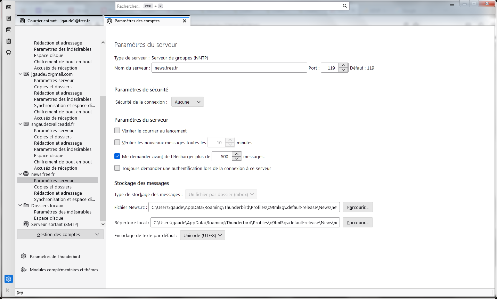This screenshot has height=299, width=497.
Task: Click the disabled Type de stockage des messages dropdown
Action: click(221, 194)
